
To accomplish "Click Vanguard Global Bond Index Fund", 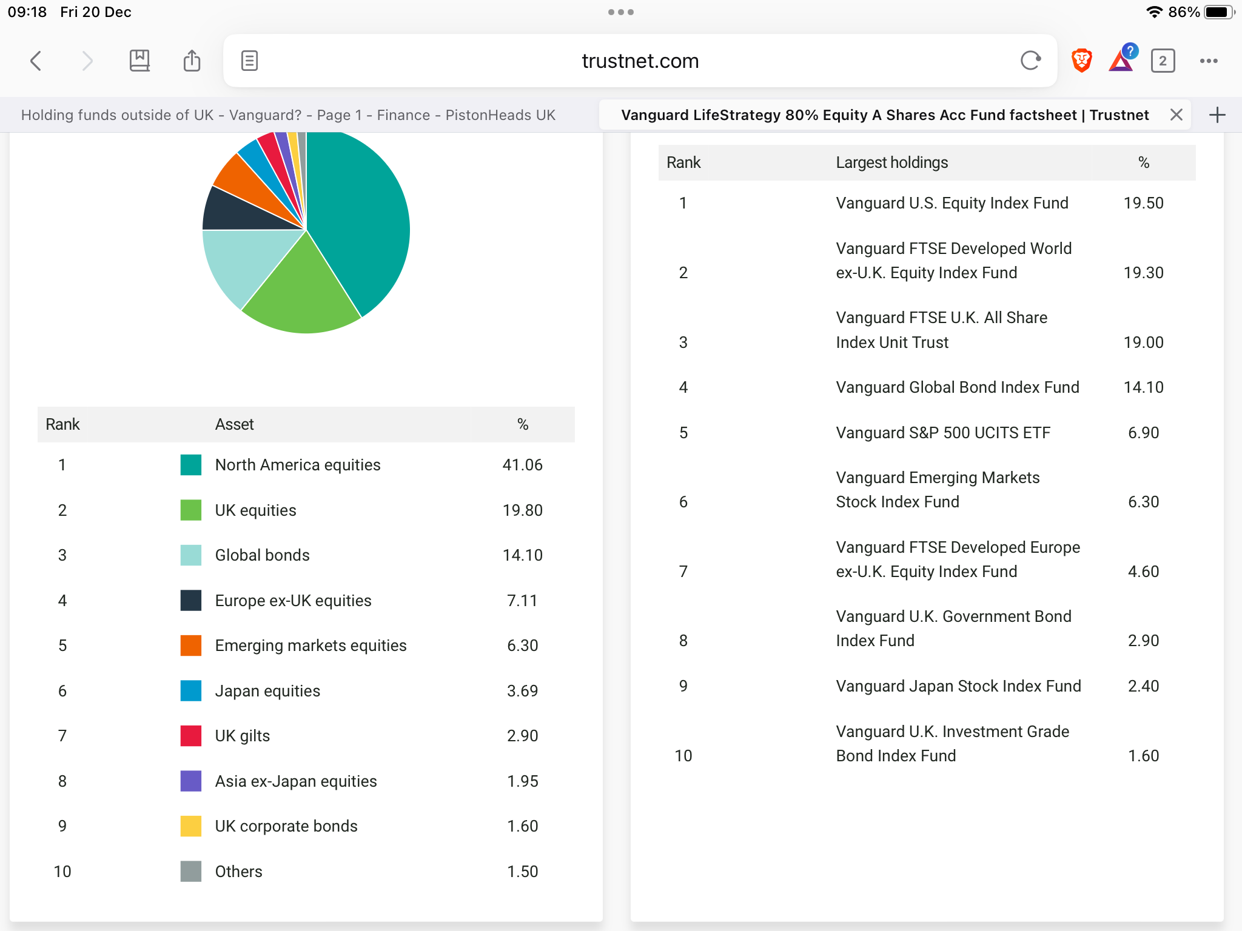I will pos(957,387).
